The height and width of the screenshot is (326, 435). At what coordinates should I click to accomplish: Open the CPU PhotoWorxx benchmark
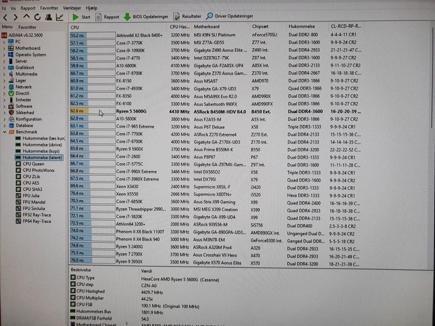pos(35,170)
